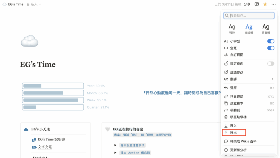Open the three-dot more options menu
This screenshot has width=280, height=158.
point(274,4)
